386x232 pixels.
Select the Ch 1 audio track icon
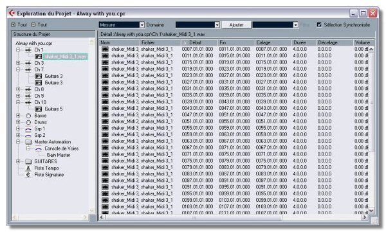click(x=28, y=50)
